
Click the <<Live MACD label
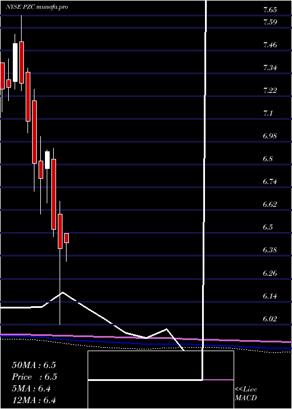tap(246, 394)
